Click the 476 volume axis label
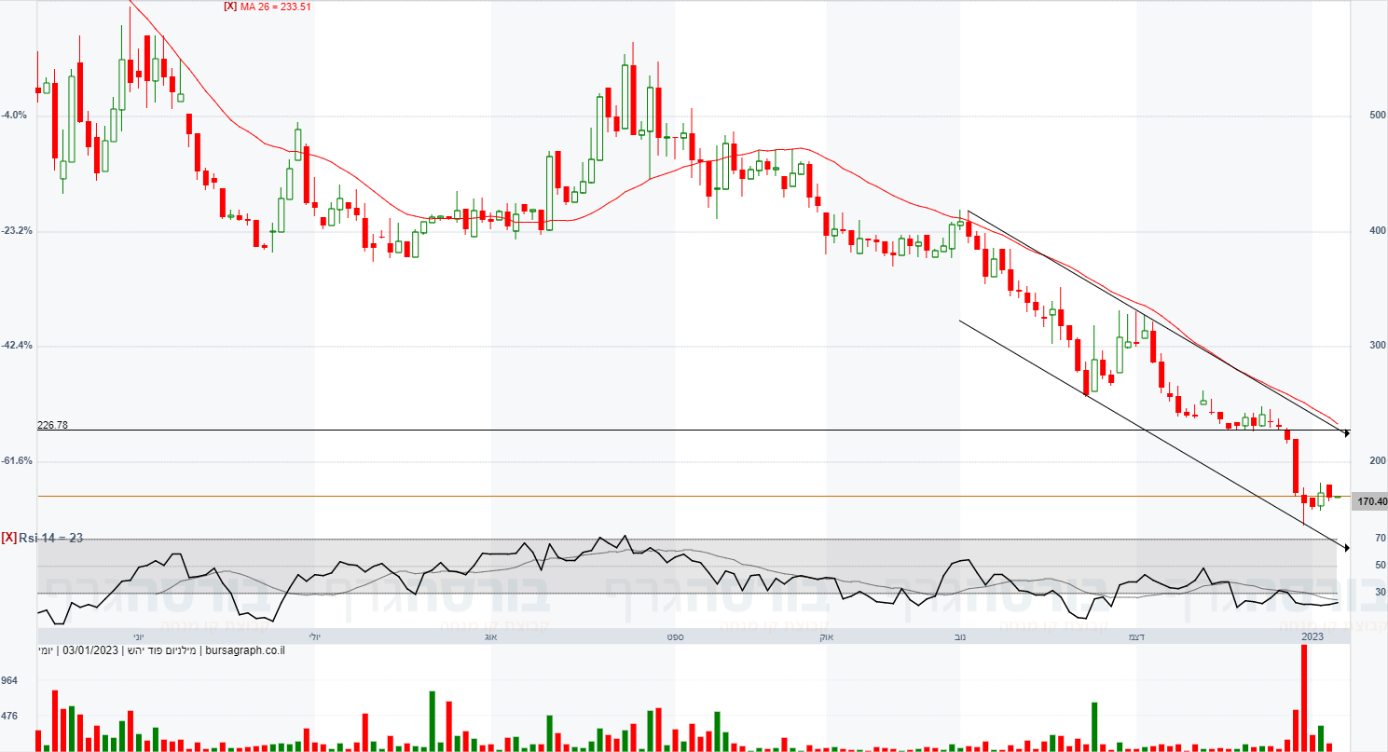 [x=9, y=717]
